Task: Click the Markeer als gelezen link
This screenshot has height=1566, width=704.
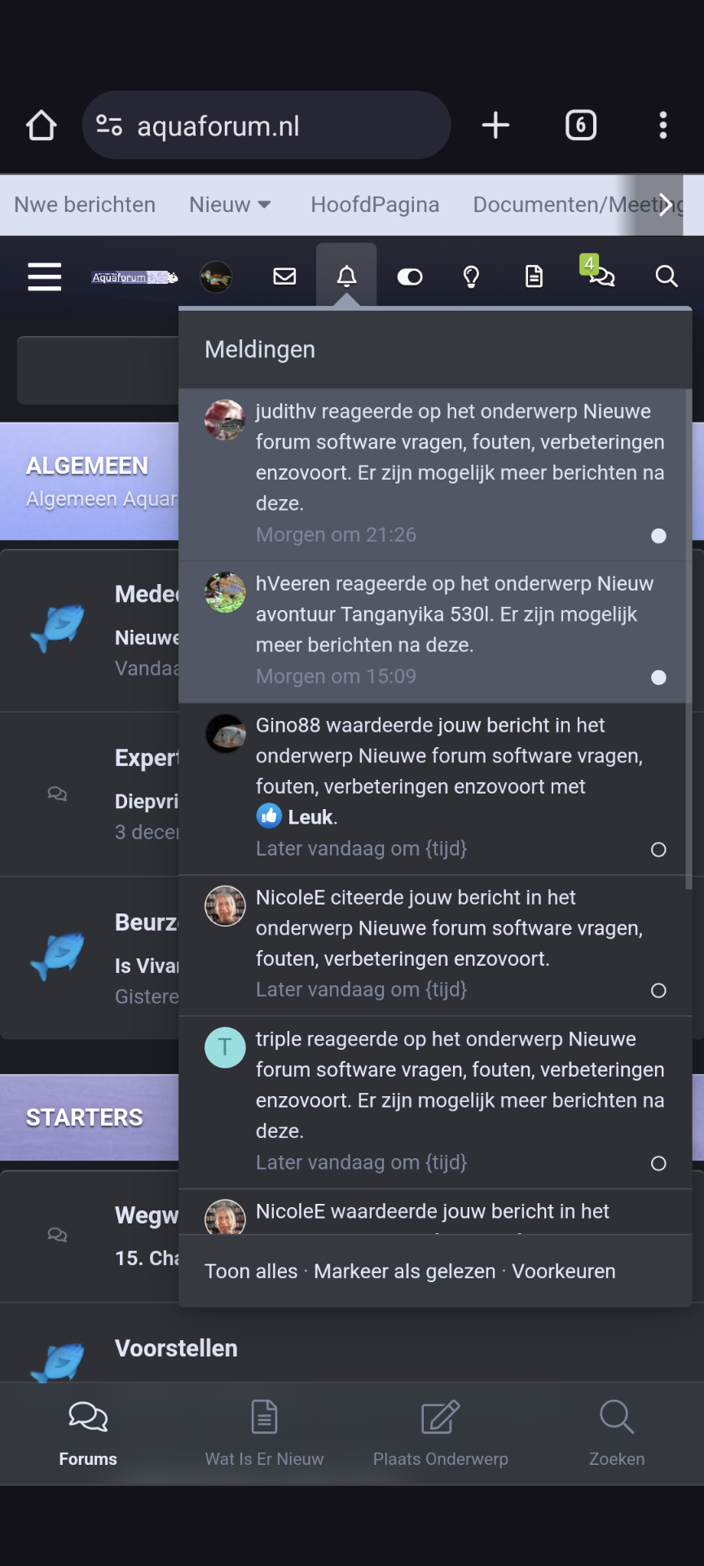Action: coord(405,1272)
